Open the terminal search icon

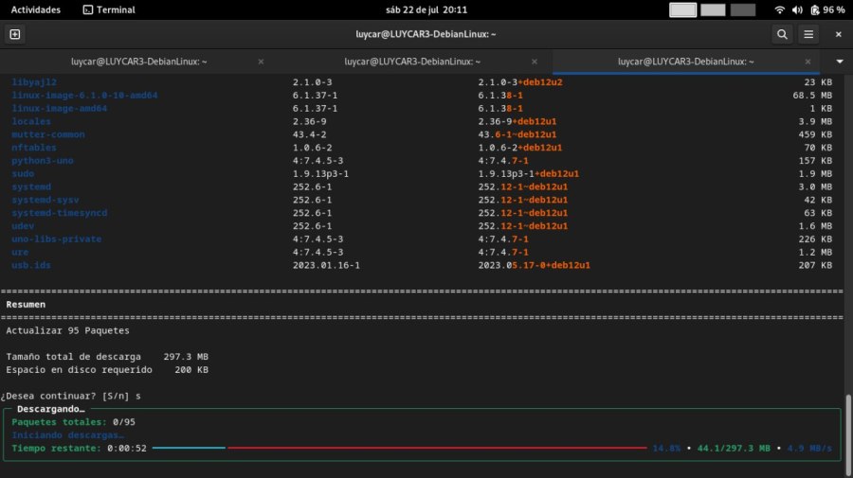[782, 34]
